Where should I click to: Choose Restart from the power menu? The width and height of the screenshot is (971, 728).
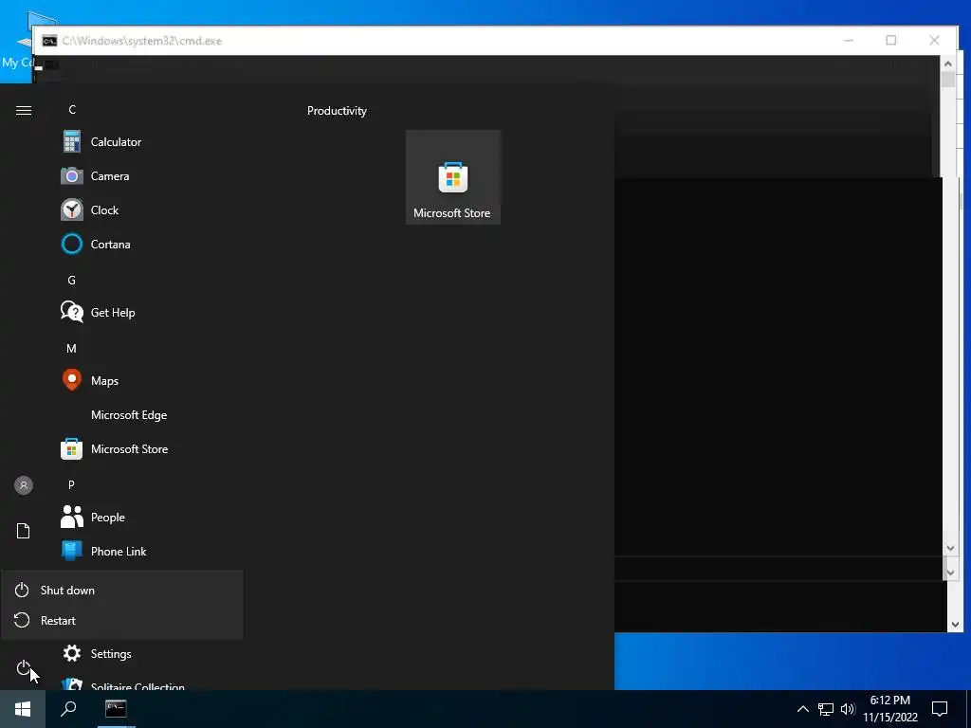(x=122, y=620)
